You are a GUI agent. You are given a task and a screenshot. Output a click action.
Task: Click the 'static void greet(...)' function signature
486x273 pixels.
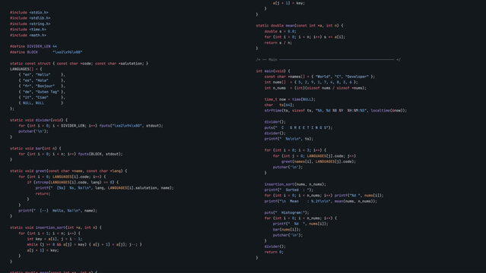coord(68,171)
